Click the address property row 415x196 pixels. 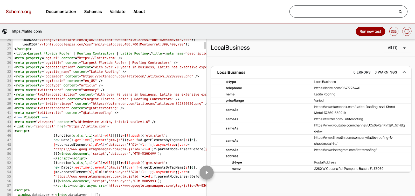tap(311, 156)
